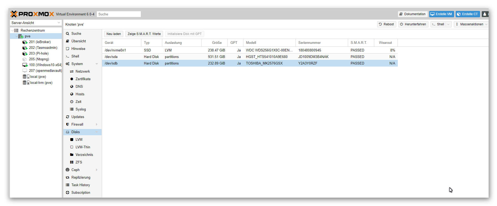497x206 pixels.
Task: Click the Zertifikate certificate icon
Action: (x=72, y=79)
